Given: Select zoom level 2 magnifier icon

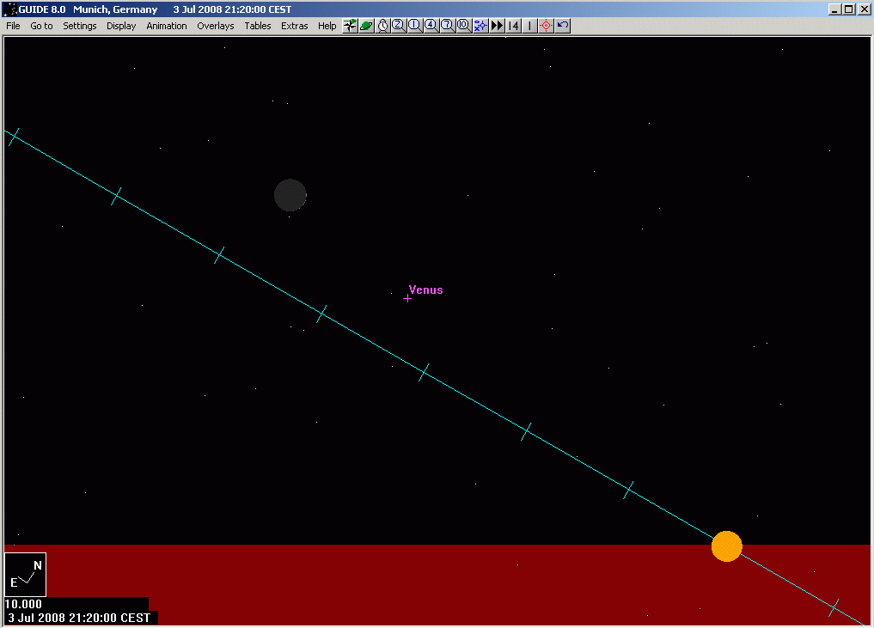Looking at the screenshot, I should pos(399,26).
